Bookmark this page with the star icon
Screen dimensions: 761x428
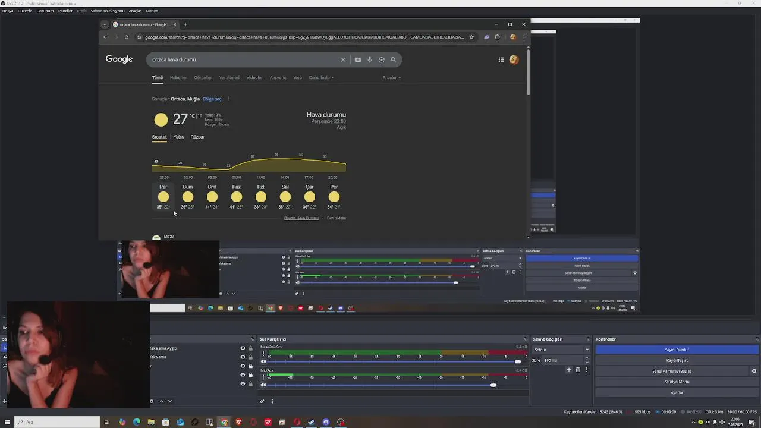[471, 37]
